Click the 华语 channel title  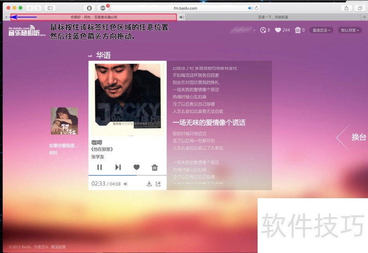pyautogui.click(x=103, y=55)
